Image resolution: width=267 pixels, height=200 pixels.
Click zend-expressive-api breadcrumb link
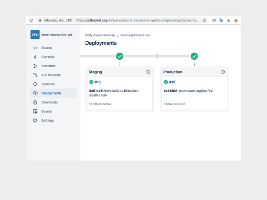(135, 35)
